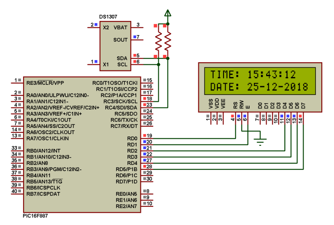Click pin number 7 beside DS1307 SOUT

(x=138, y=37)
